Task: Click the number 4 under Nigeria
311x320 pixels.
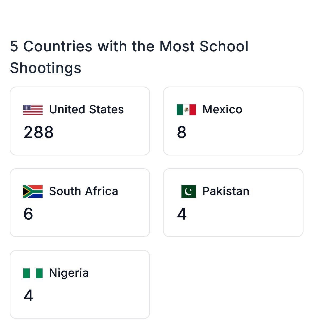Action: coord(28,295)
